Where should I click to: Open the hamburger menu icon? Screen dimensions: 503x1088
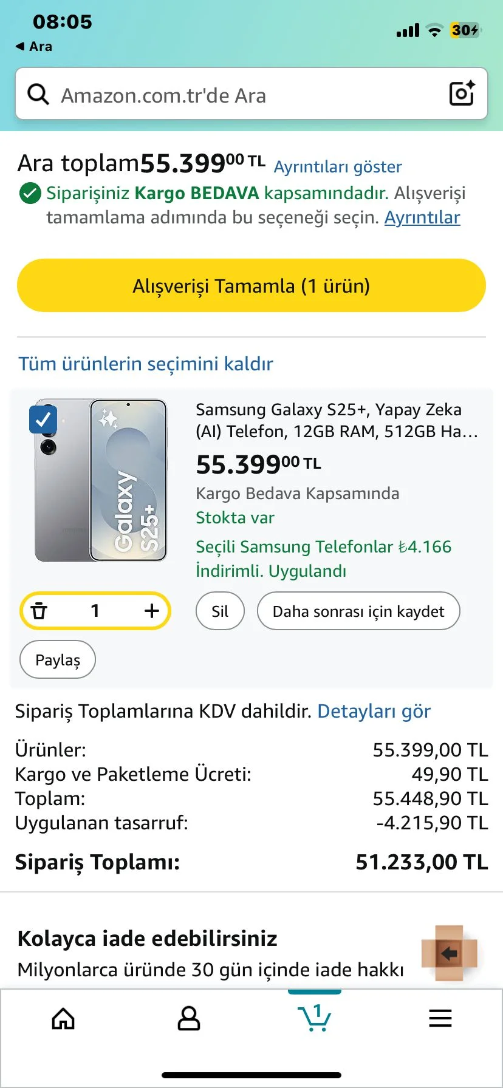coord(440,1018)
